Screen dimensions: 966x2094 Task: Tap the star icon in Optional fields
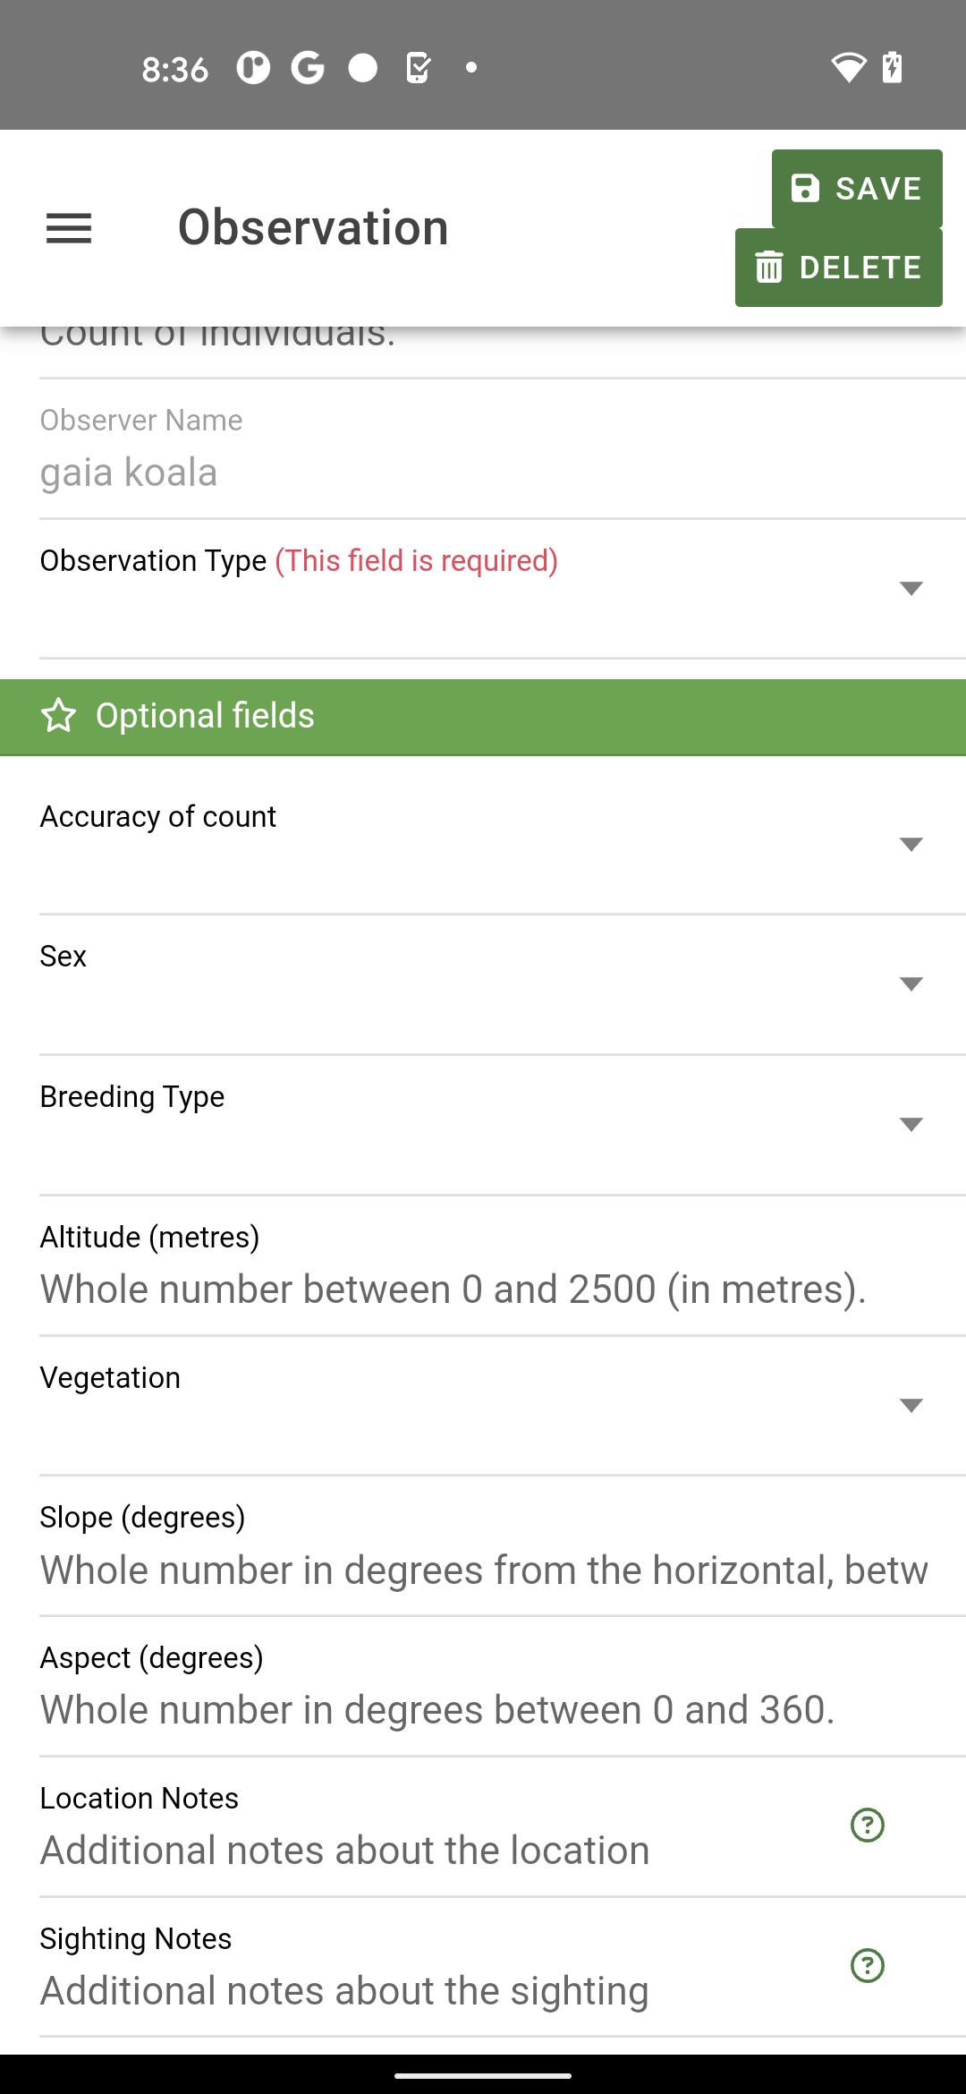[59, 716]
